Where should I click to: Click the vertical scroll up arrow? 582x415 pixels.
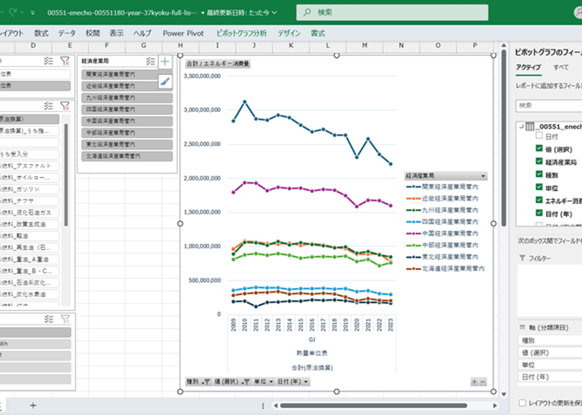(504, 45)
